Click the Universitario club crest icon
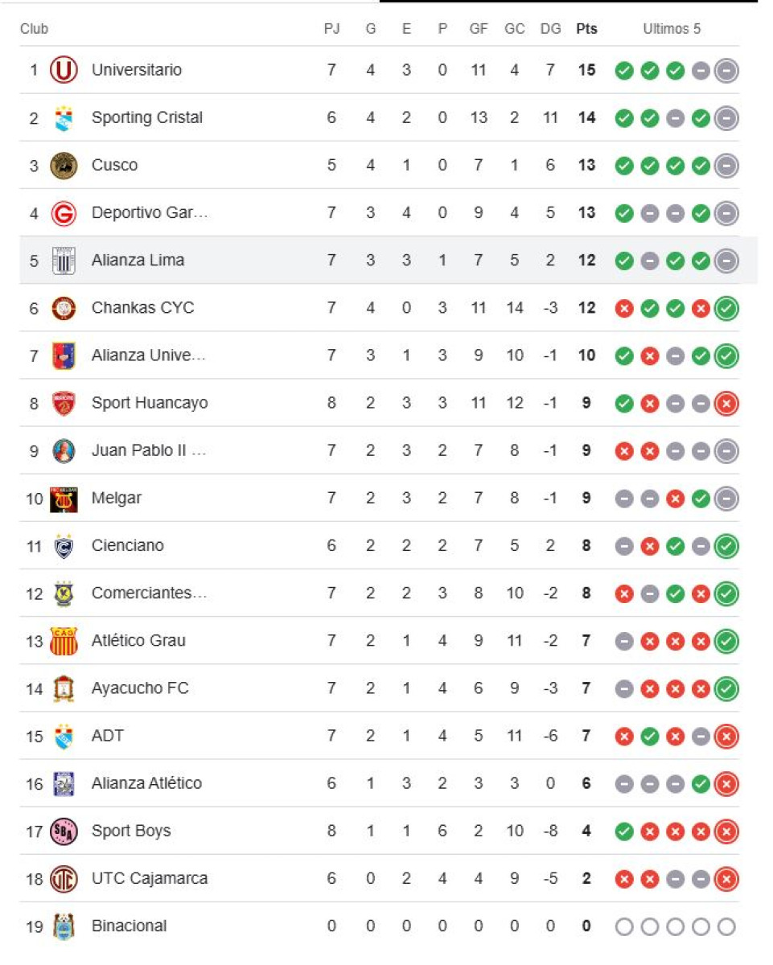Image resolution: width=773 pixels, height=965 pixels. point(64,70)
